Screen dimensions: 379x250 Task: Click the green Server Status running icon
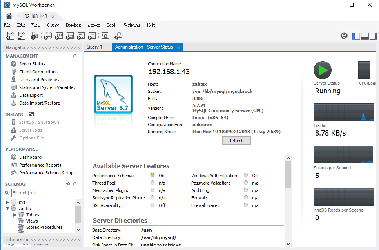pos(323,70)
